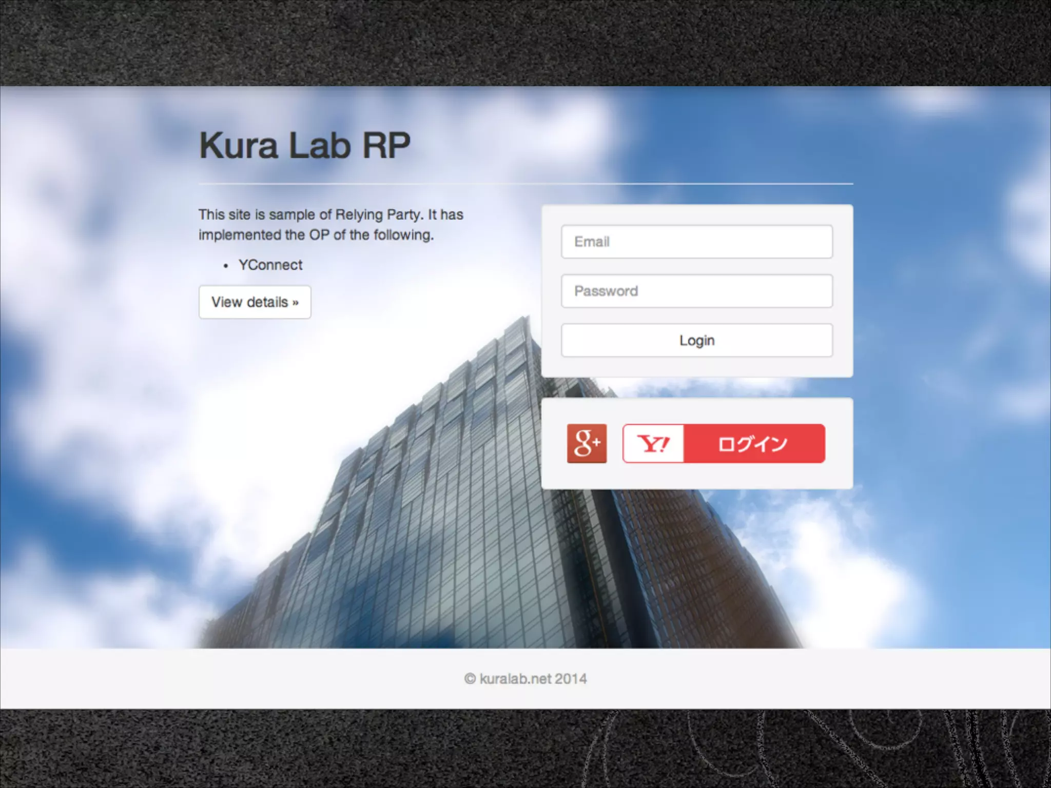Screen dimensions: 1051x788
Task: Click the Google+ sign-in icon
Action: (587, 443)
